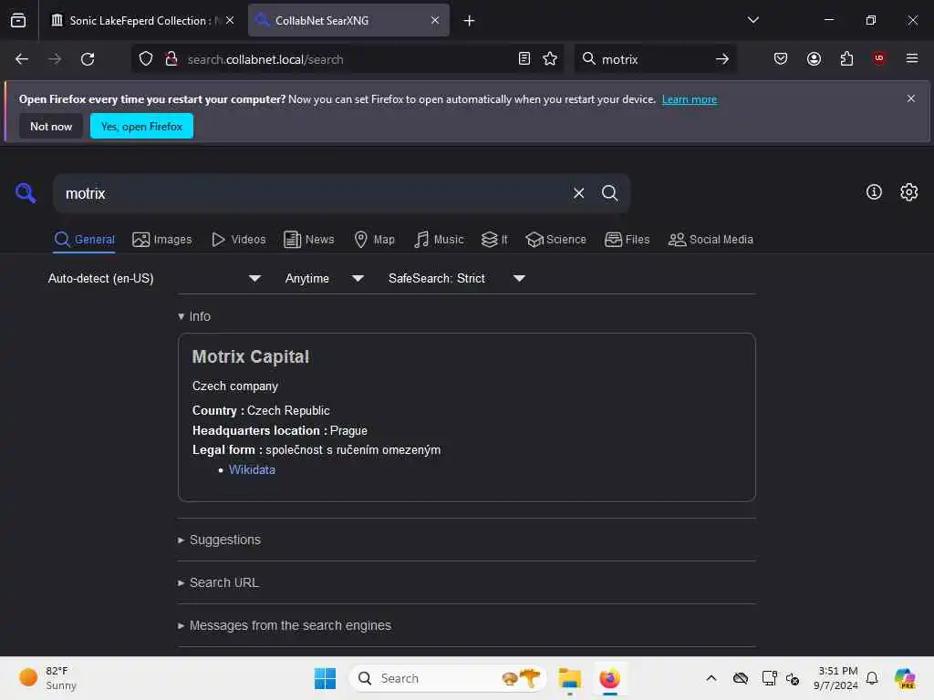Viewport: 934px width, 700px height.
Task: Open the weather widget
Action: (x=47, y=678)
